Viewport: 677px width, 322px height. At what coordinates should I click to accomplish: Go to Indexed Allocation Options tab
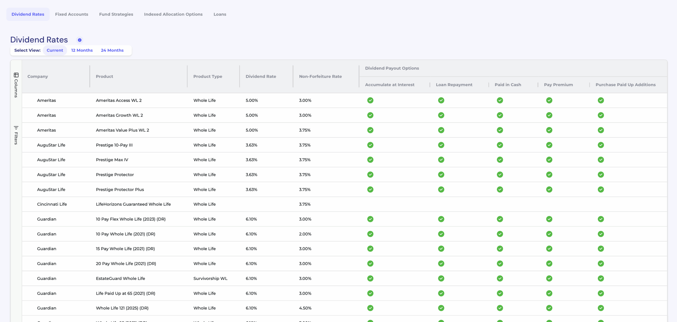point(173,14)
